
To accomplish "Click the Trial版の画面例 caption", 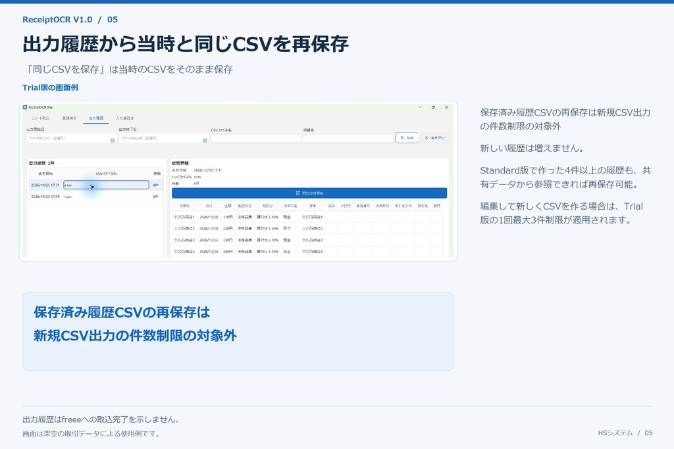I will tap(50, 87).
